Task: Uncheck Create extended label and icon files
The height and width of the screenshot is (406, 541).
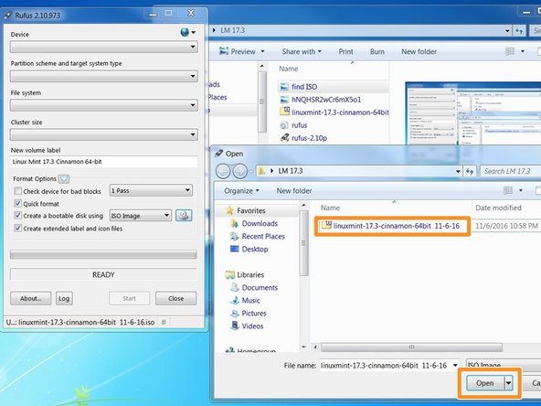Action: (x=18, y=229)
